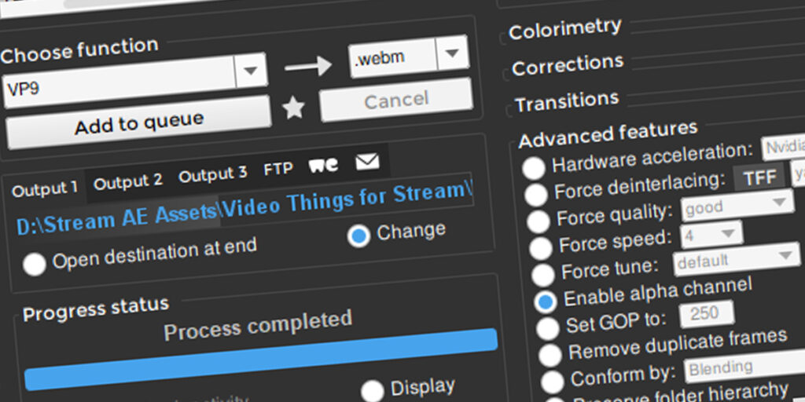Screen dimensions: 805x402
Task: Open the WeTransfer output tab icon
Action: [x=323, y=165]
